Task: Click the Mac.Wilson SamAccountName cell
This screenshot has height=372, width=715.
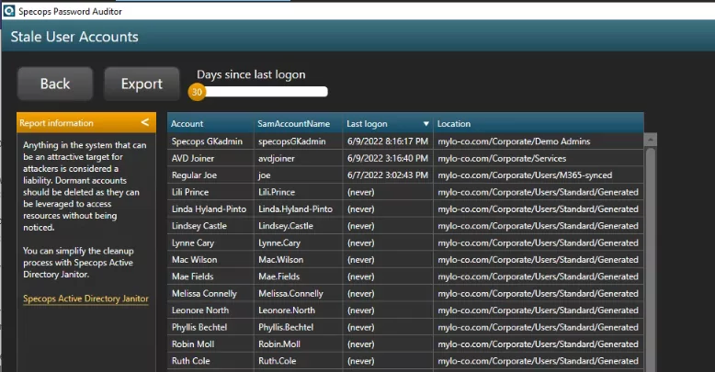Action: (298, 259)
